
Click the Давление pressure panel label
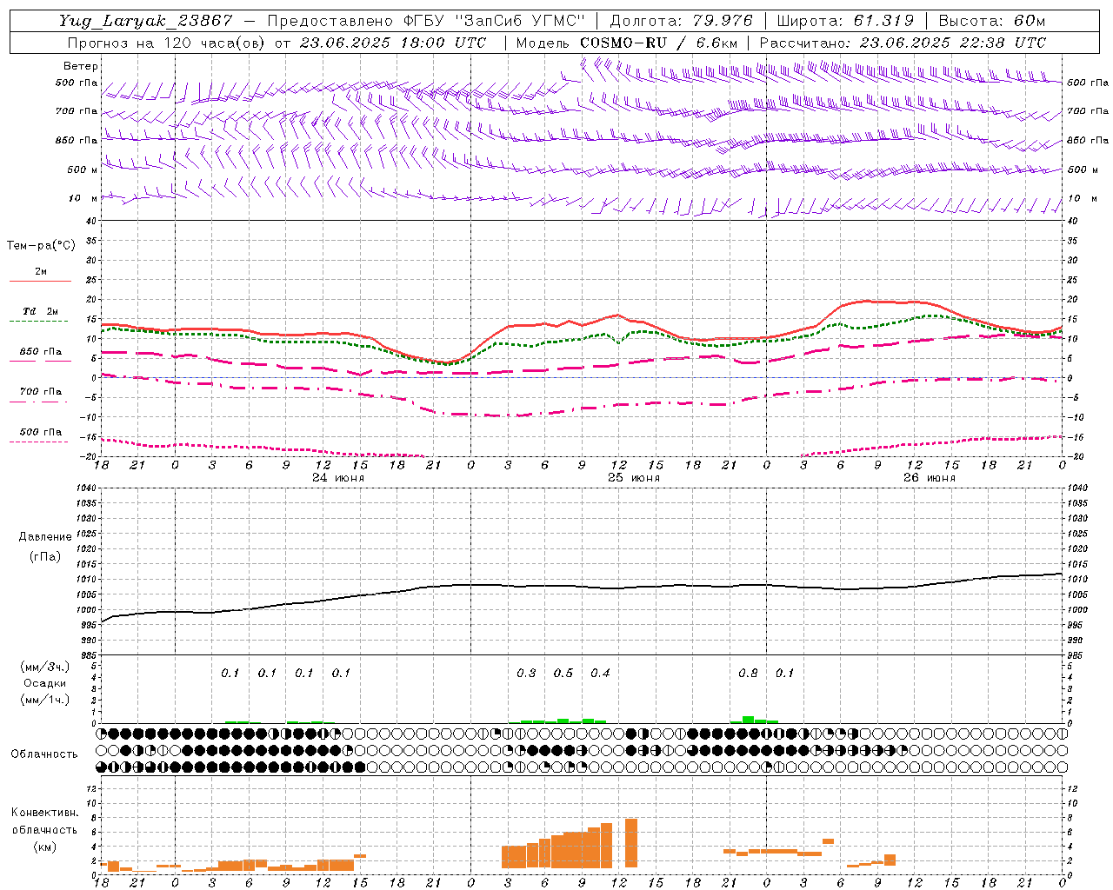pos(45,537)
